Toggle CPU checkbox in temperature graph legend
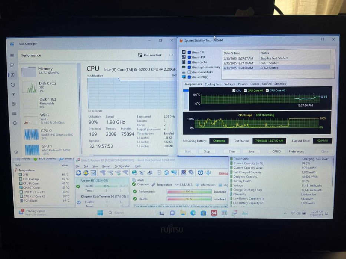Image resolution: width=346 pixels, height=259 pixels. 234,91
